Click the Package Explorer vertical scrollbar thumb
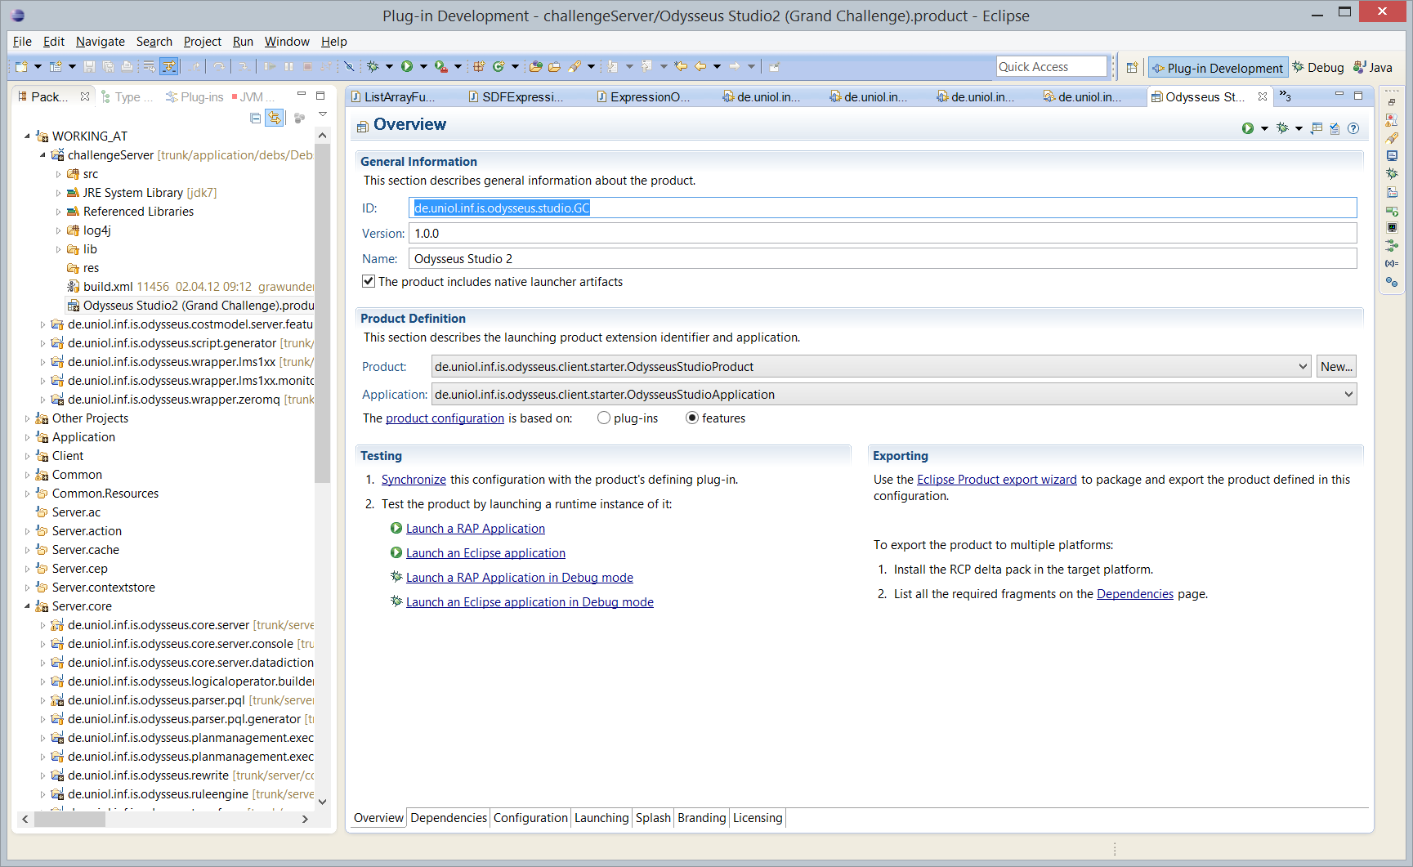This screenshot has height=867, width=1413. coord(322,312)
